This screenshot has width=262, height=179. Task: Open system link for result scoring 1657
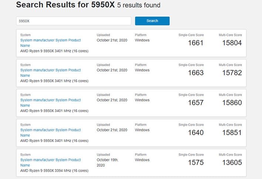[50, 103]
